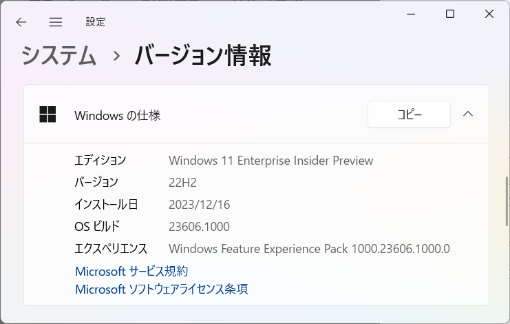Navigate to システム in the breadcrumb
The image size is (510, 324).
pos(59,56)
